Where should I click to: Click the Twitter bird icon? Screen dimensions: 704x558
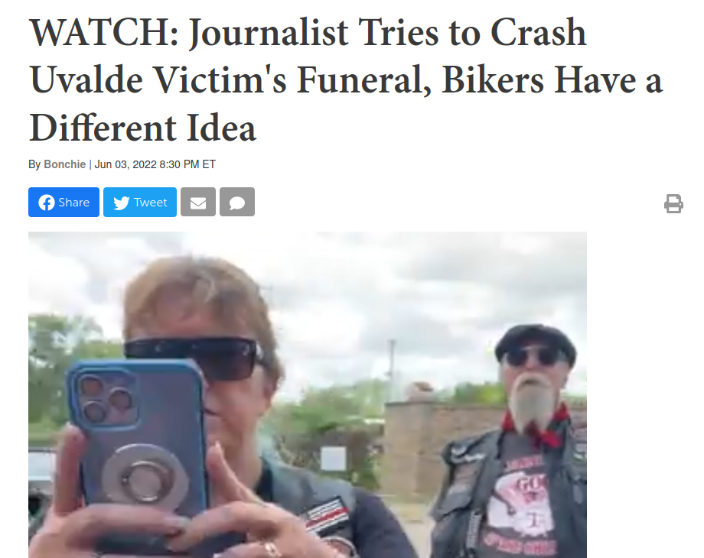(121, 203)
